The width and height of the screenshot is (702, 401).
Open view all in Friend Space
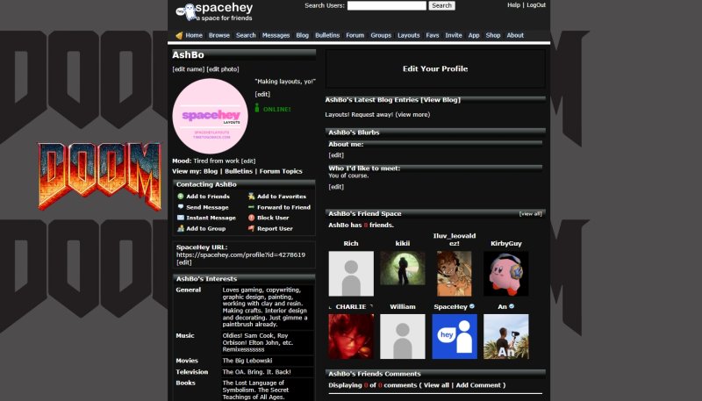point(530,213)
